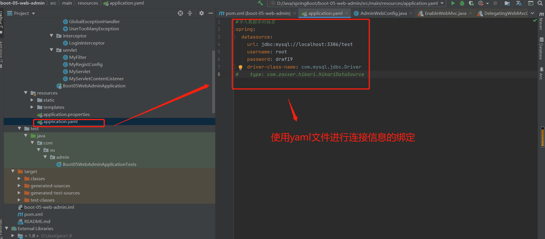Collapse the datasource fold marker

pos(234,37)
